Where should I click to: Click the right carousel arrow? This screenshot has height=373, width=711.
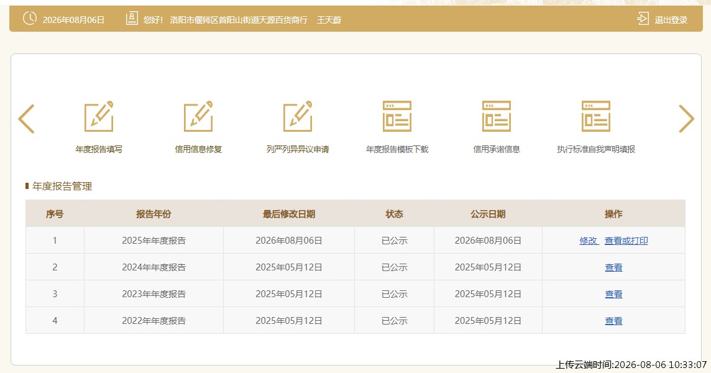[686, 119]
